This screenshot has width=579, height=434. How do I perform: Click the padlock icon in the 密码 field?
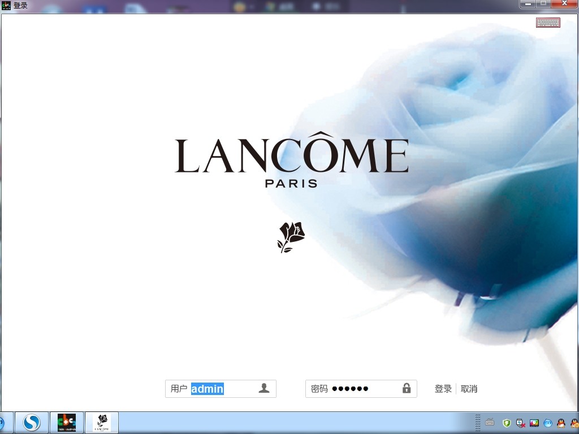pos(406,388)
